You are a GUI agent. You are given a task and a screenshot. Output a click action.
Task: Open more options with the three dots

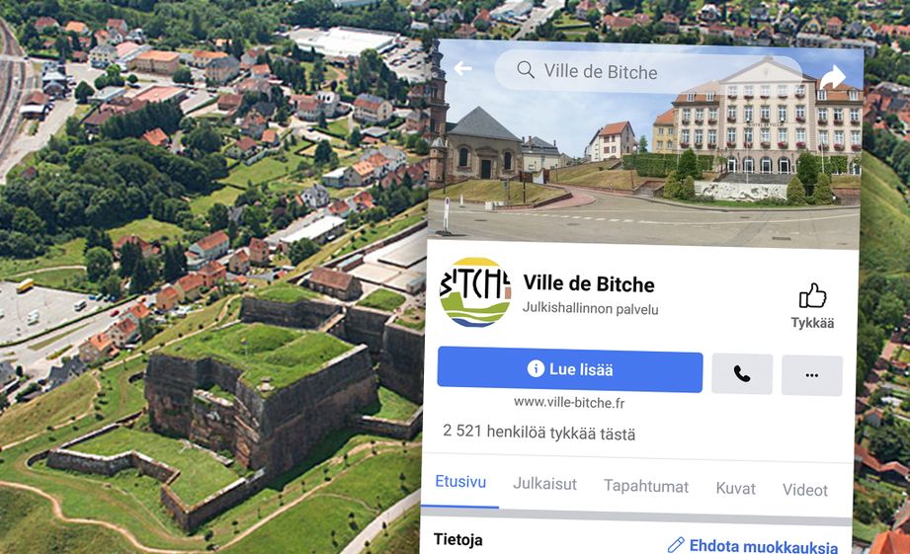(812, 375)
